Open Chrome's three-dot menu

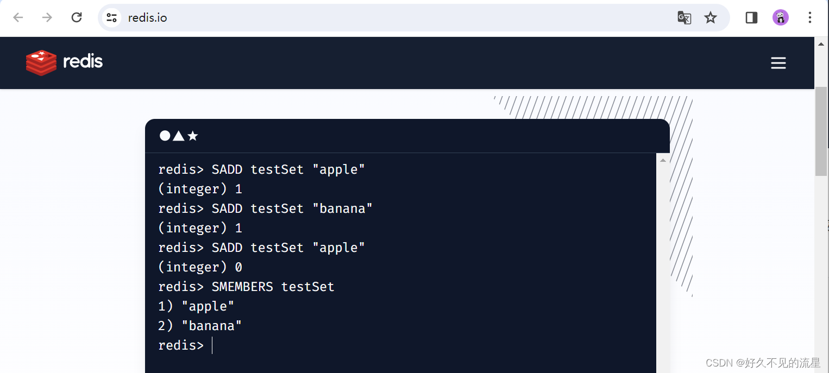809,18
